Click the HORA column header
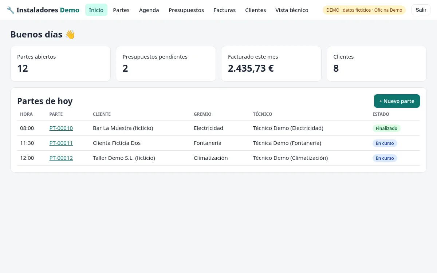Viewport: 437px width, 273px height. [x=26, y=114]
